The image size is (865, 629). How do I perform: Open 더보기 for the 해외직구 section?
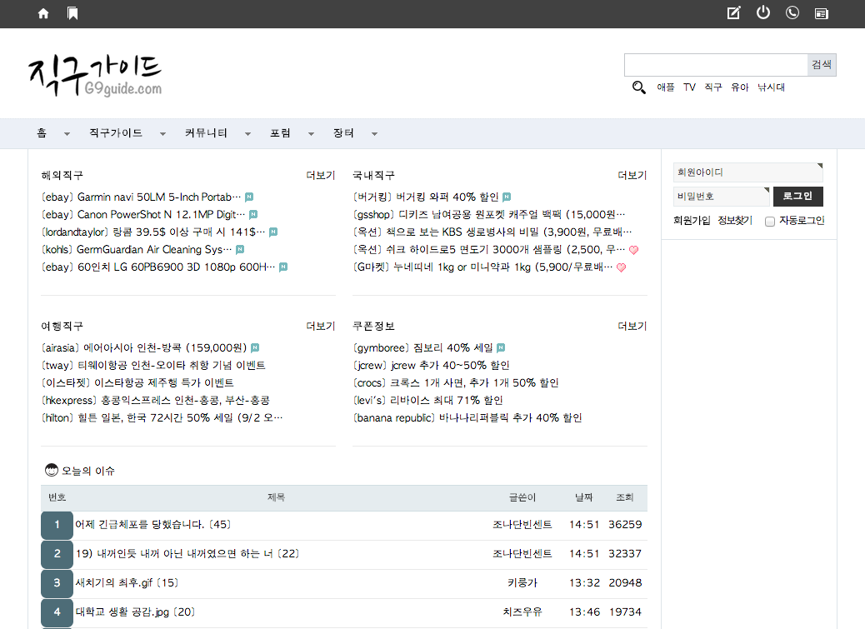click(320, 175)
